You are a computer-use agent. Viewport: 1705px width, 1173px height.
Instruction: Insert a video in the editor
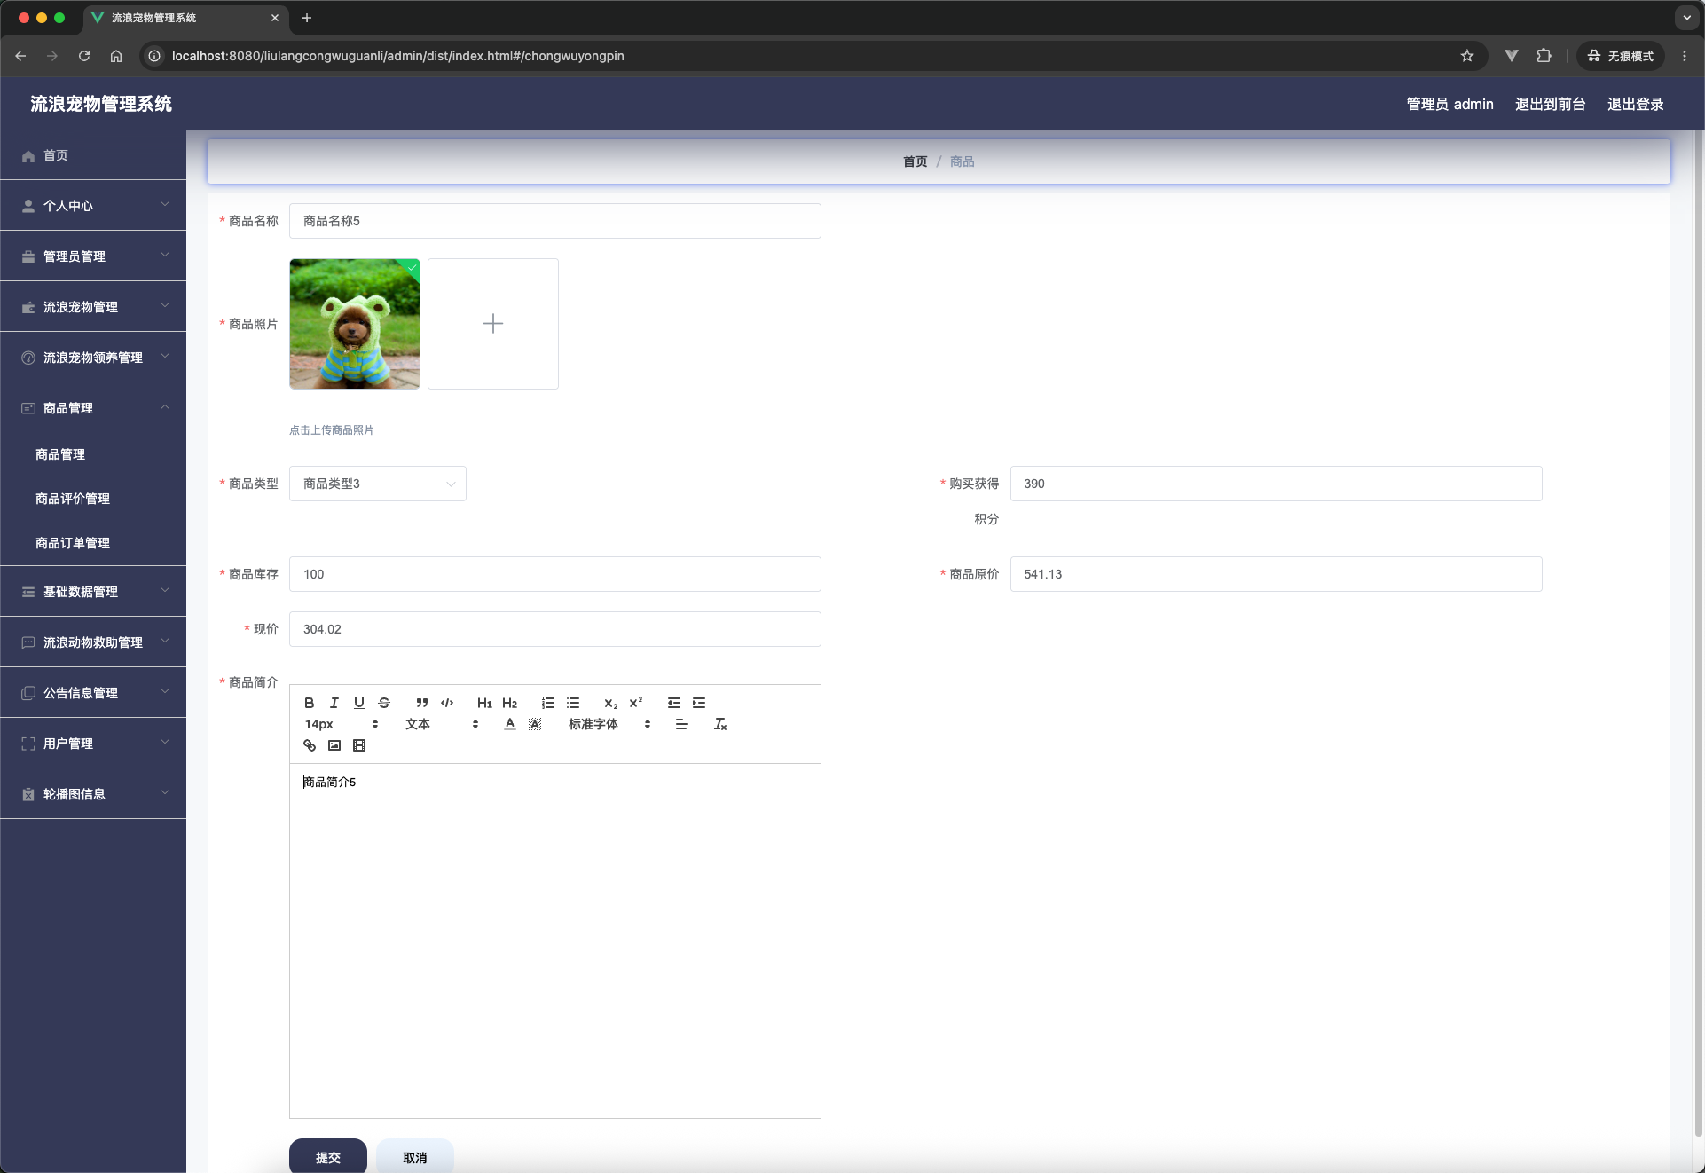point(359,745)
